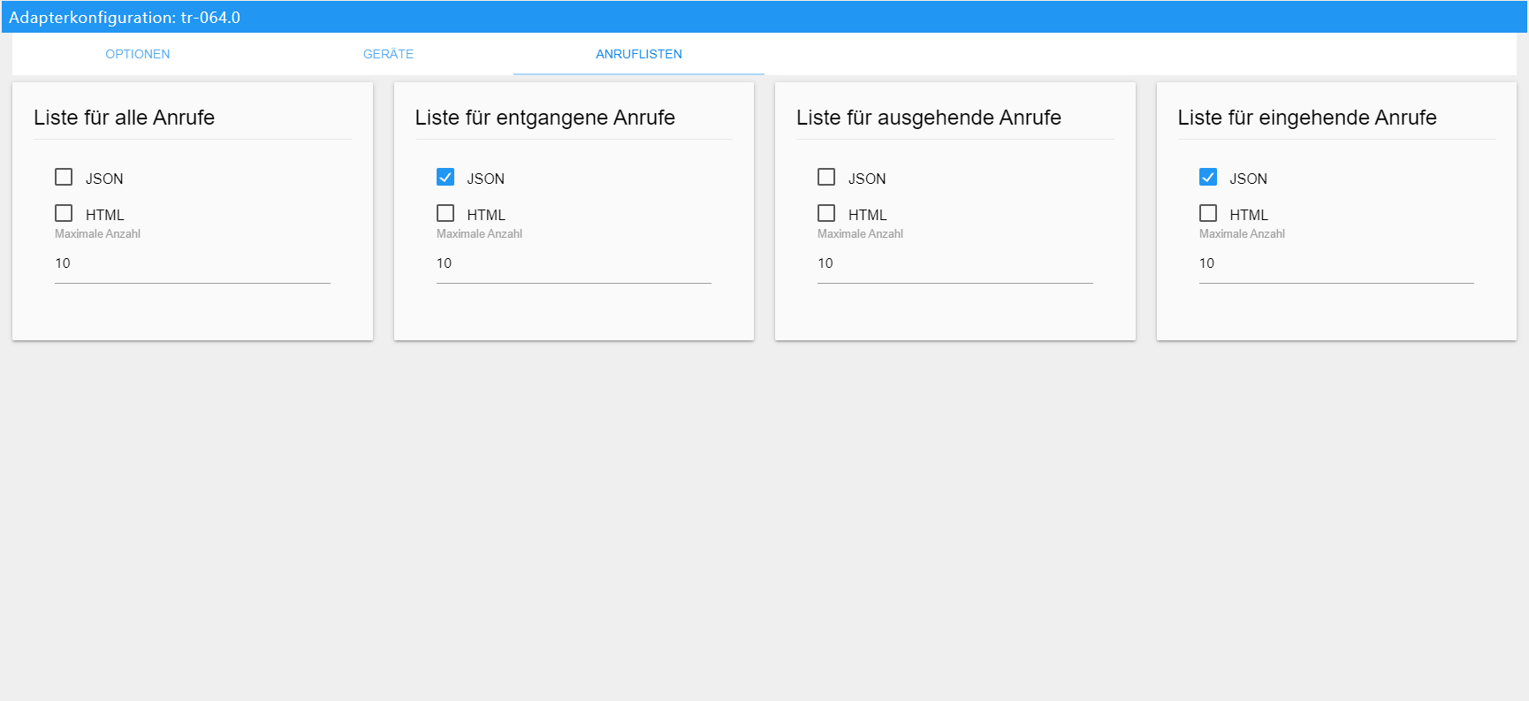Viewport: 1529px width, 701px height.
Task: Switch to the Optionen tab
Action: (x=138, y=54)
